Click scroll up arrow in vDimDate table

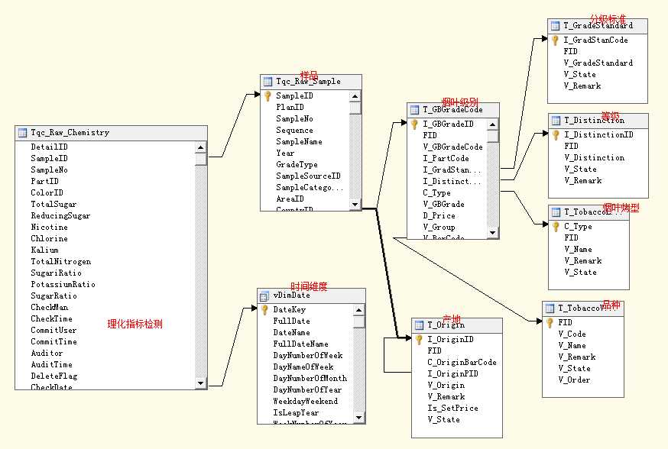359,310
